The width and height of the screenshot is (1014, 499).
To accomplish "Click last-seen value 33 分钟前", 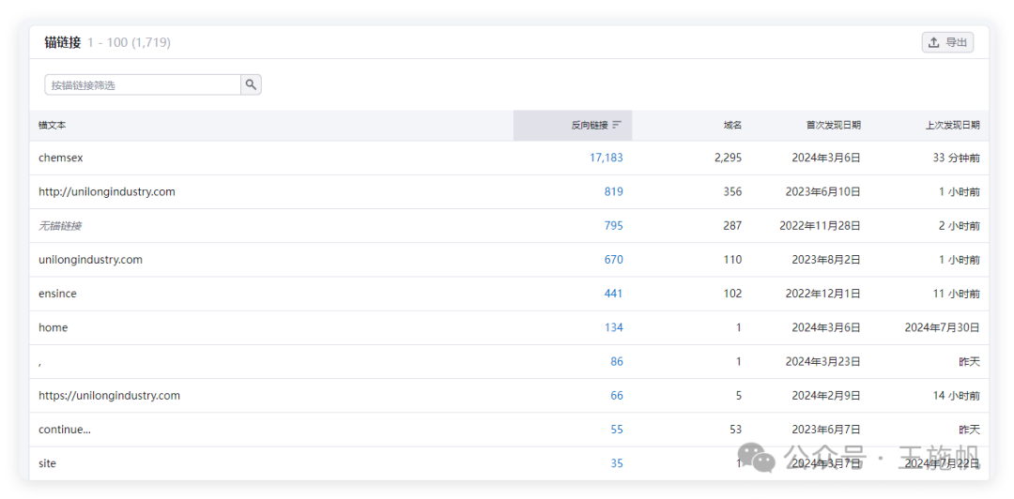I will 957,158.
